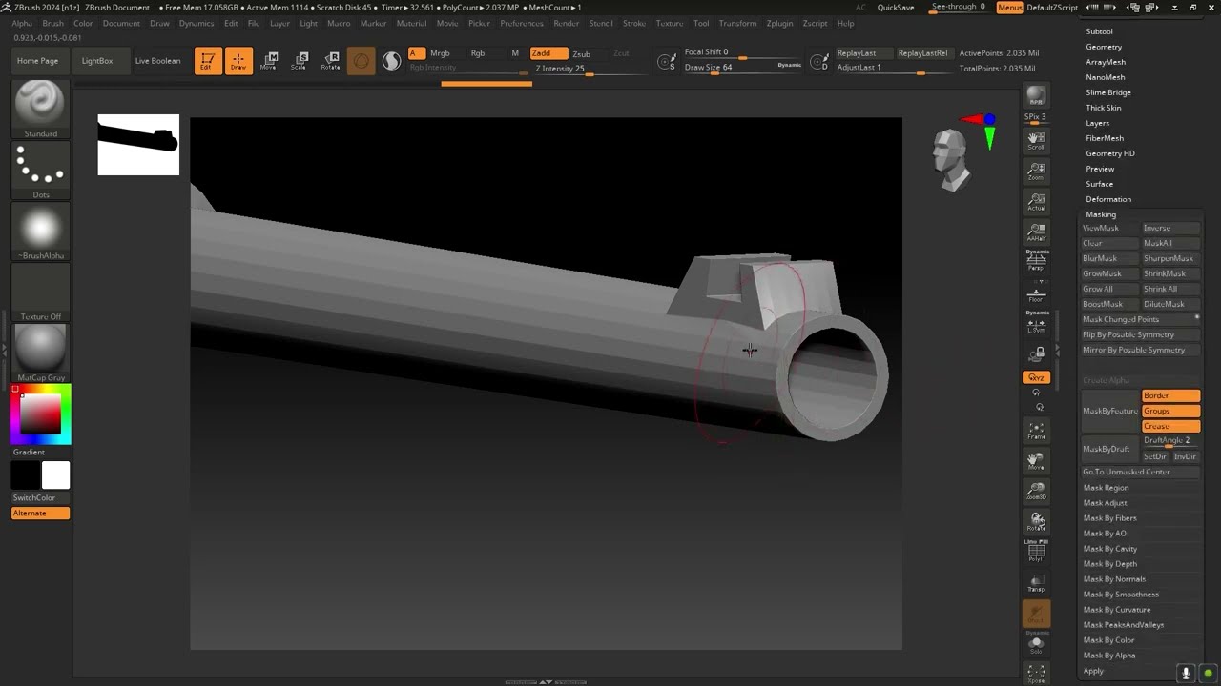This screenshot has width=1221, height=686.
Task: Toggle the Floor grid
Action: click(x=1036, y=293)
